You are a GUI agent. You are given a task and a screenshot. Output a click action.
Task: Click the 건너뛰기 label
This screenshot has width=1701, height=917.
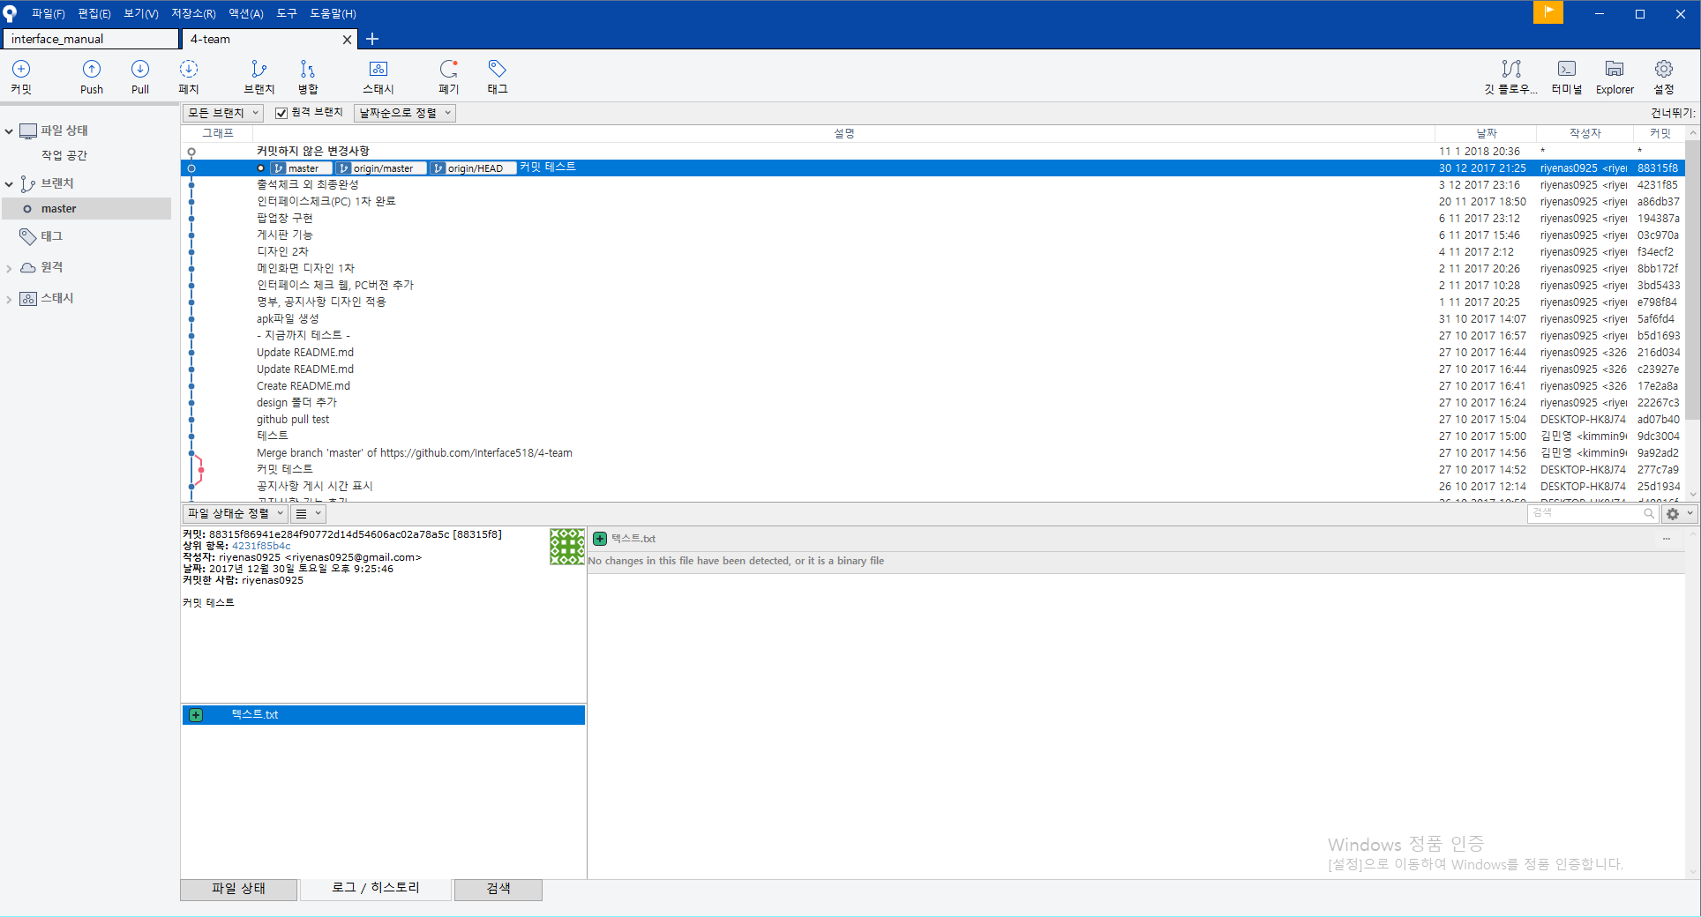[1673, 113]
